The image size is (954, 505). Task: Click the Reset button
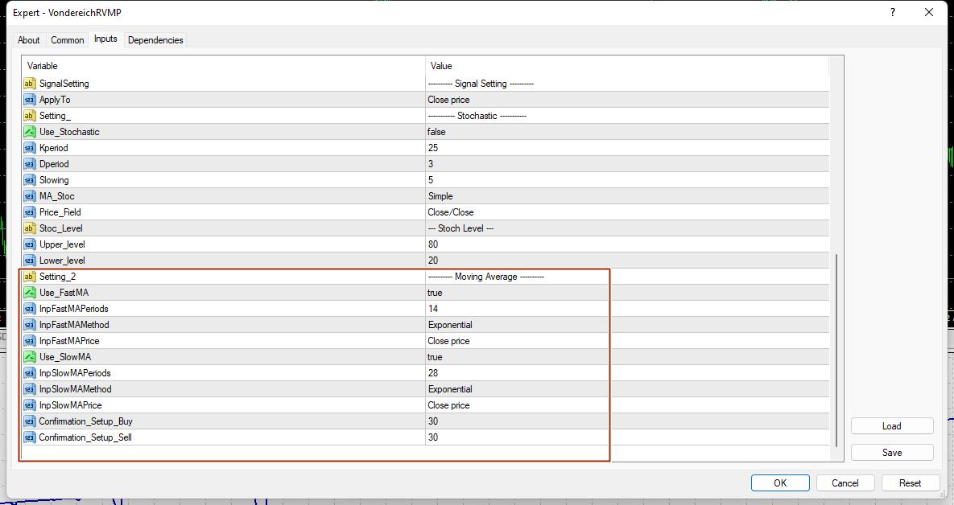910,483
